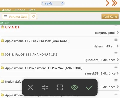Go to last post by Hakan..

click(118, 46)
